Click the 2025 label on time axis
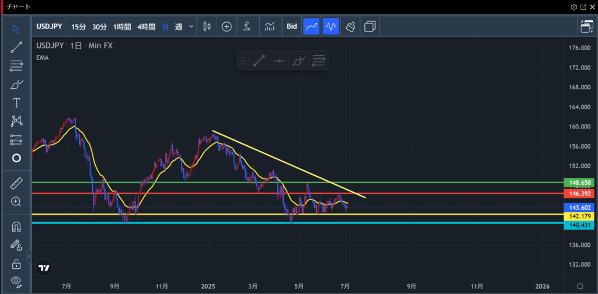 click(x=208, y=286)
